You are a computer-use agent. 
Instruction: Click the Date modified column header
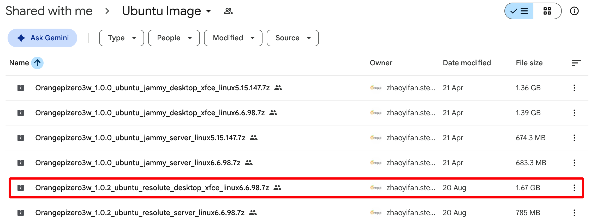[x=467, y=63]
